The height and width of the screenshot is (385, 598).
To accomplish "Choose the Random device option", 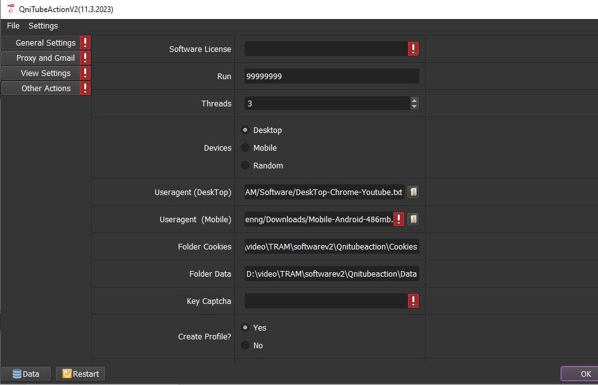I will pyautogui.click(x=246, y=166).
